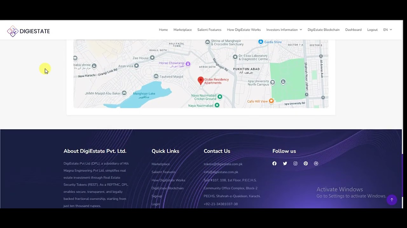
Task: Click Contact Us heading
Action: pyautogui.click(x=217, y=151)
